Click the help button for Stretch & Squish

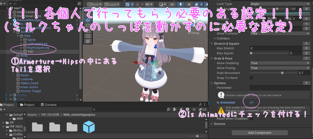pos(306,44)
